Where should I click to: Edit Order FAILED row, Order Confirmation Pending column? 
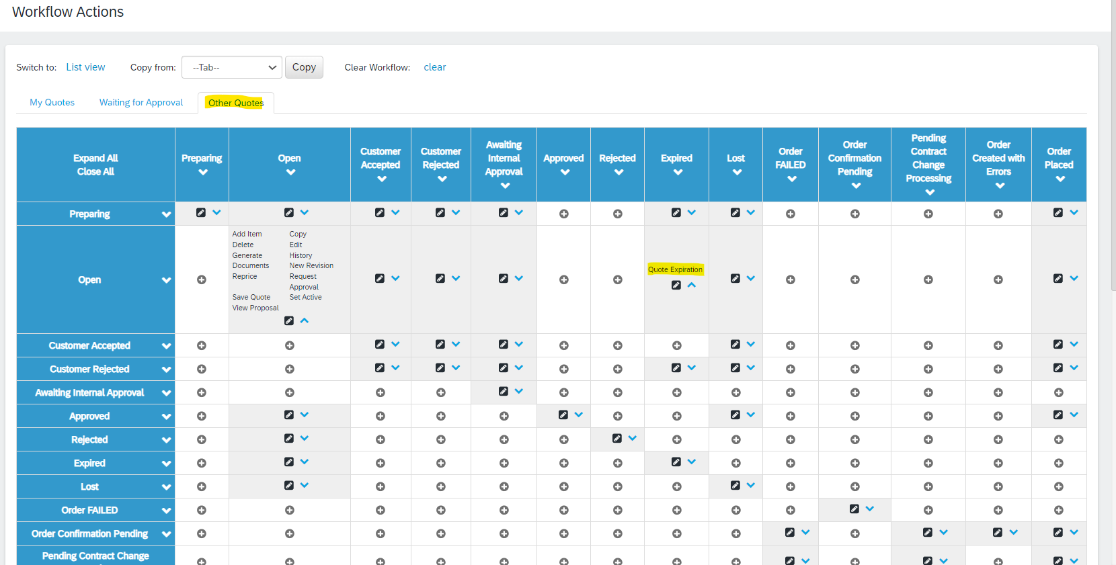click(854, 509)
